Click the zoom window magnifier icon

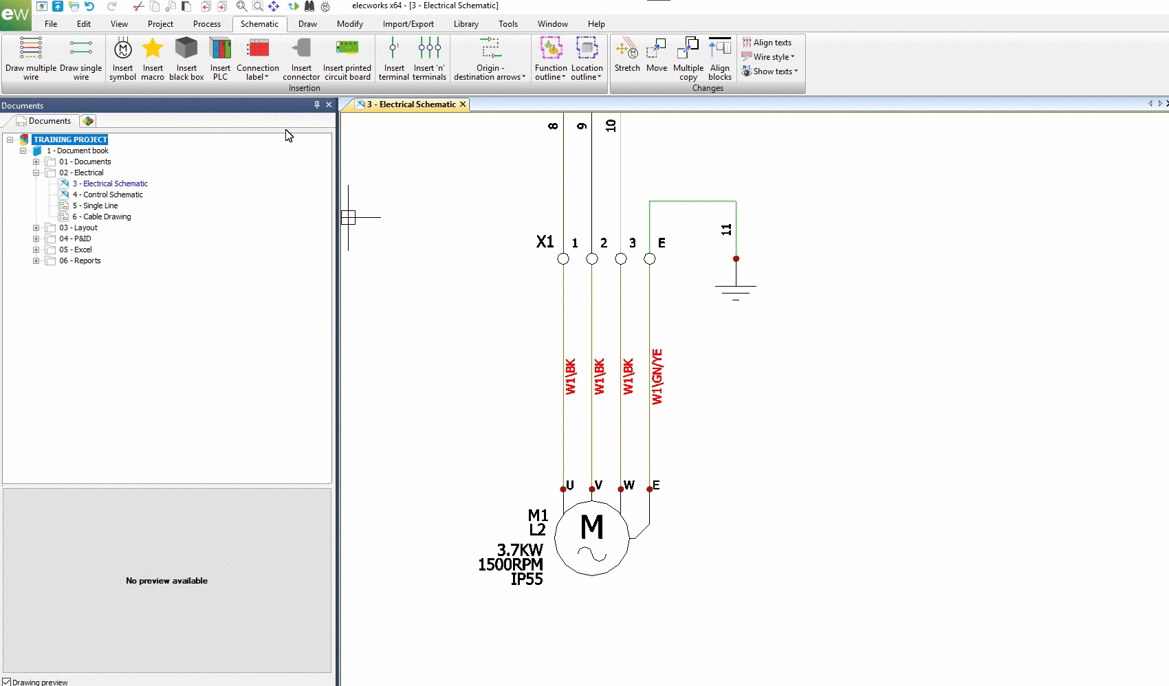(x=258, y=6)
